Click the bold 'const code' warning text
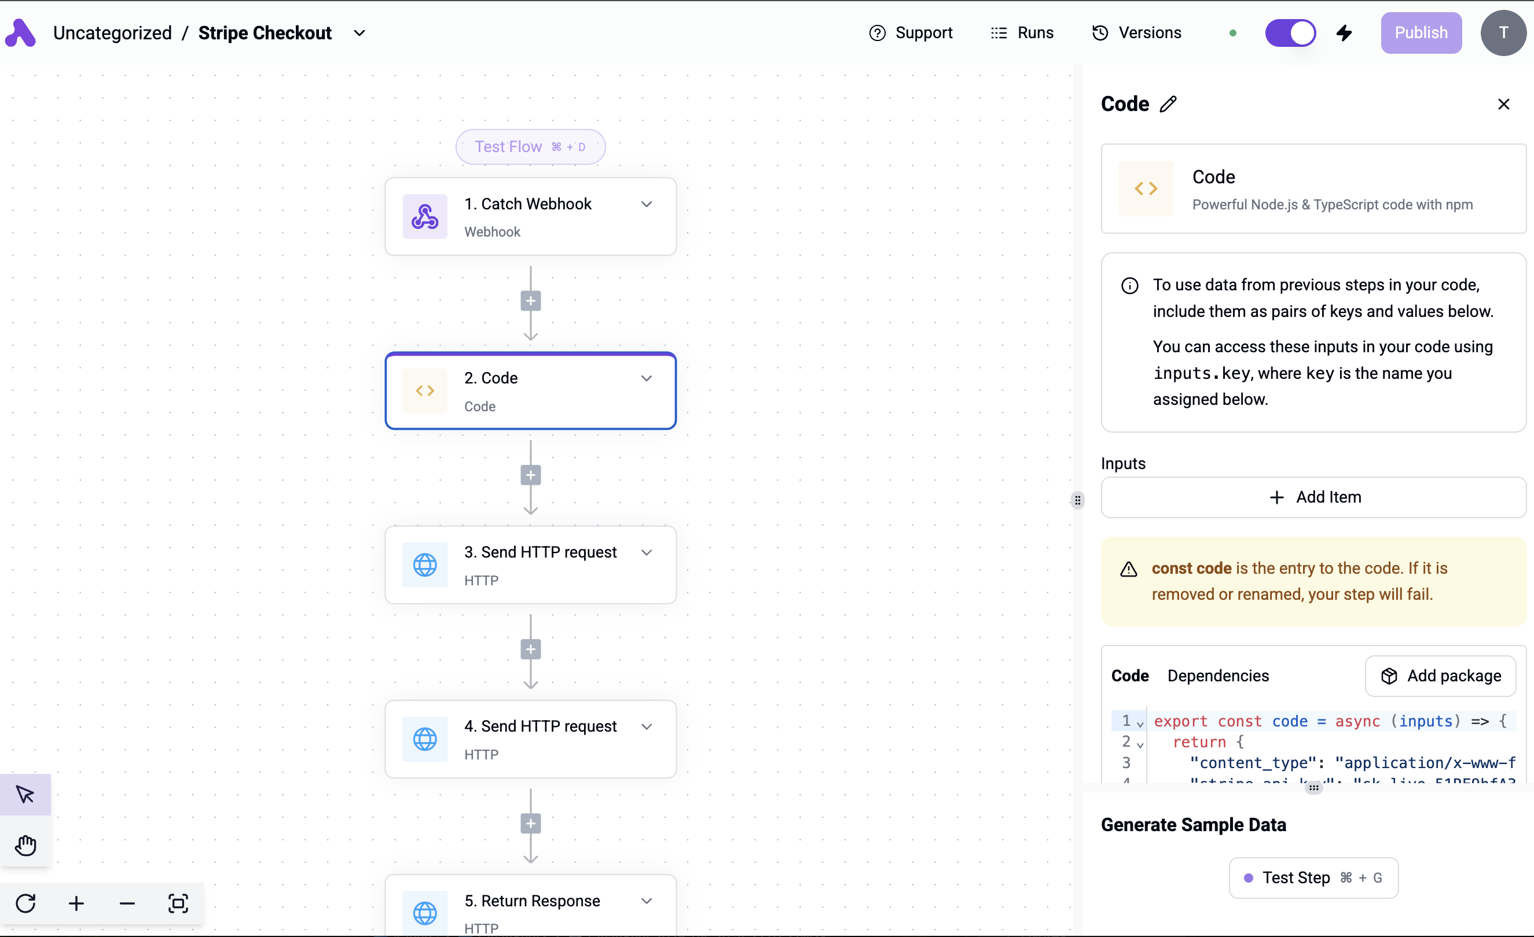1534x937 pixels. 1191,568
